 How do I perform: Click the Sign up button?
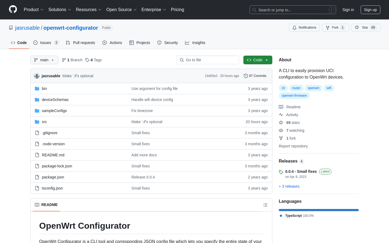coord(370,10)
